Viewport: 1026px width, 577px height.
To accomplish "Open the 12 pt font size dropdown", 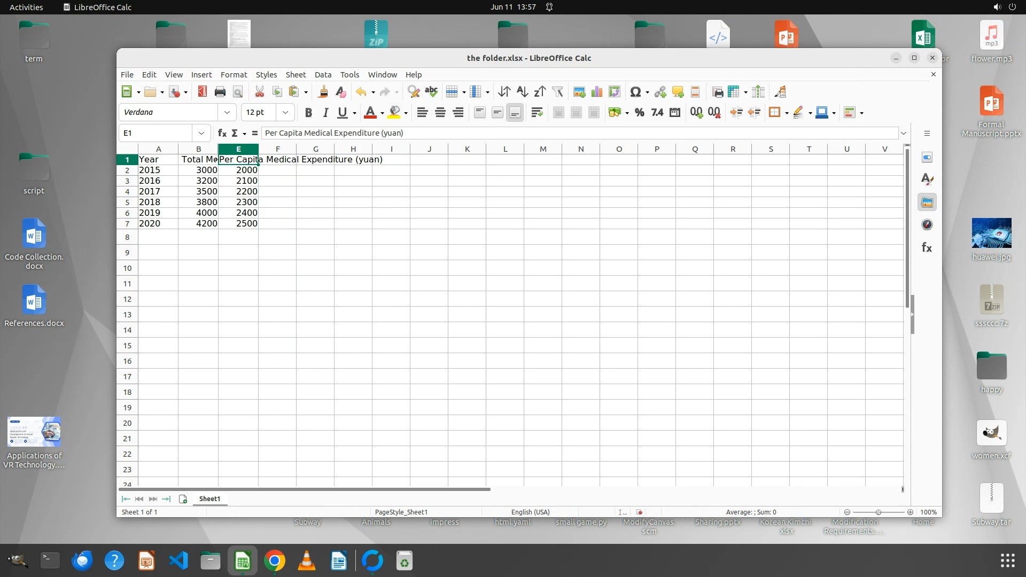I will (285, 112).
